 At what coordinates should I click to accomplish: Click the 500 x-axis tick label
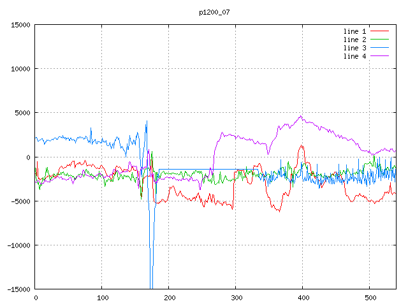pos(370,298)
